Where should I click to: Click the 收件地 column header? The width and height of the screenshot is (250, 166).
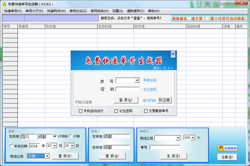click(160, 26)
